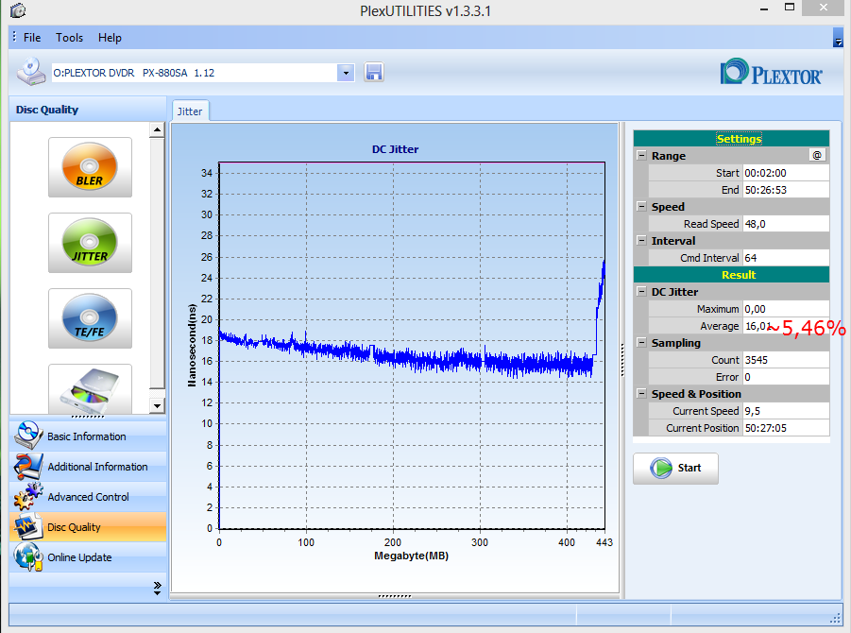Collapse the Speed settings group
851x633 pixels.
point(641,206)
